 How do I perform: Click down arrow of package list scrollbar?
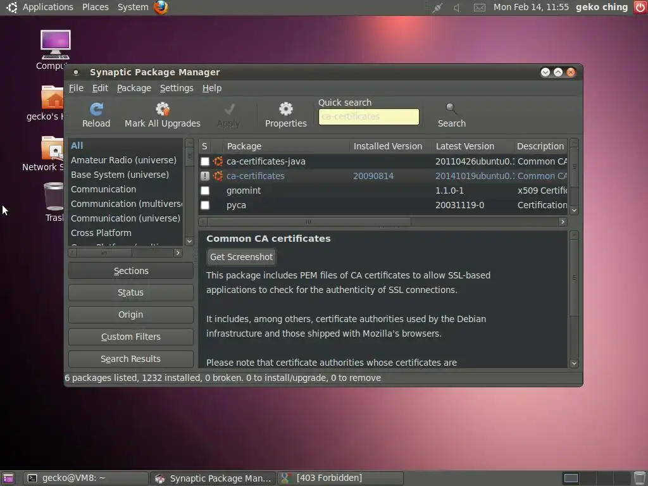click(574, 210)
